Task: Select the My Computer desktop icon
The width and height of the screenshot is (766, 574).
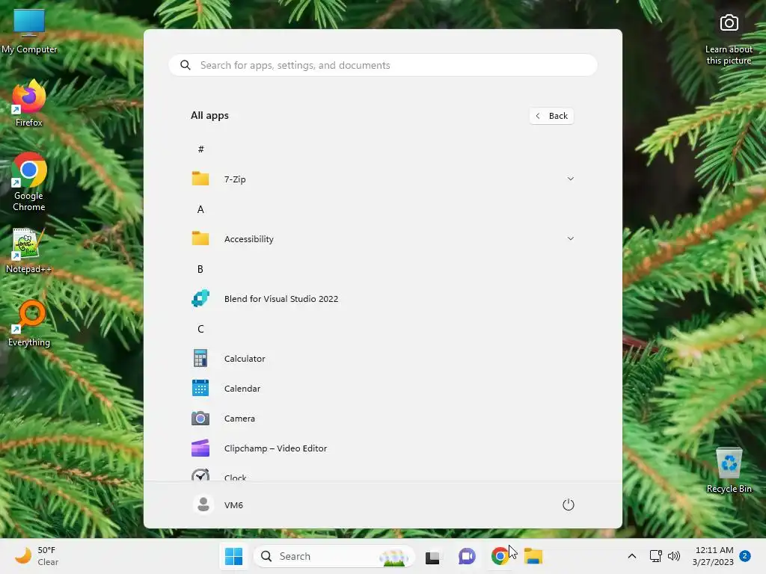Action: pos(29,31)
